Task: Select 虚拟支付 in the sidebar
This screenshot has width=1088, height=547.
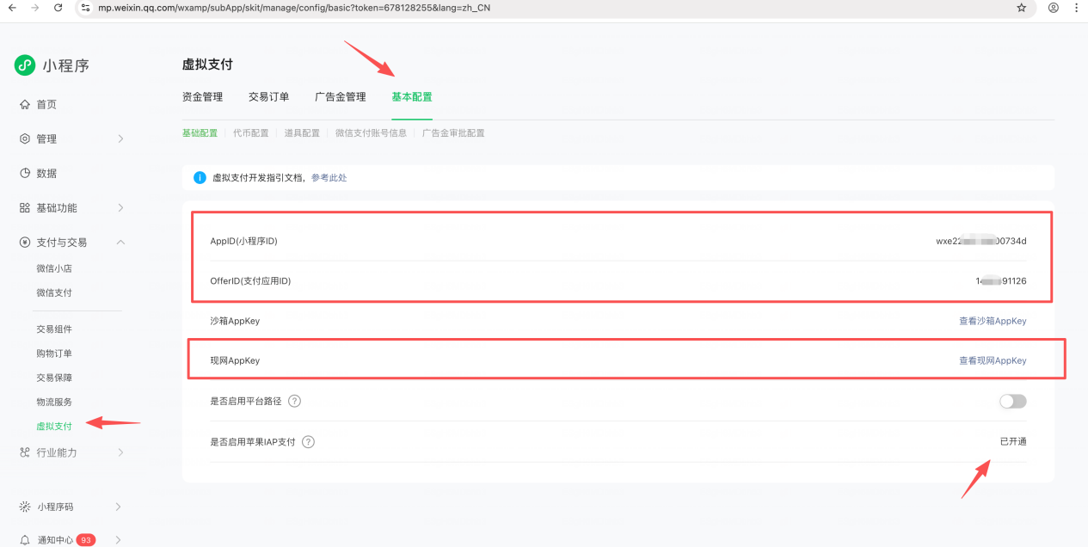Action: point(54,426)
